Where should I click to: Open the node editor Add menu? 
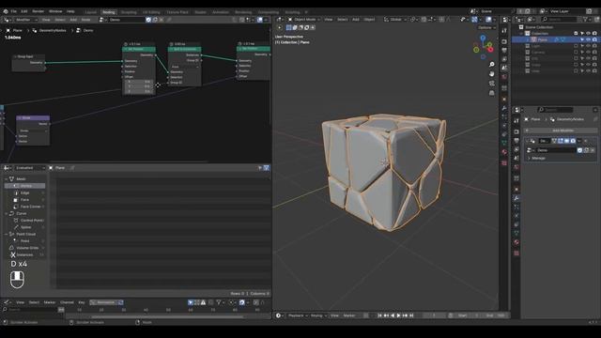73,20
